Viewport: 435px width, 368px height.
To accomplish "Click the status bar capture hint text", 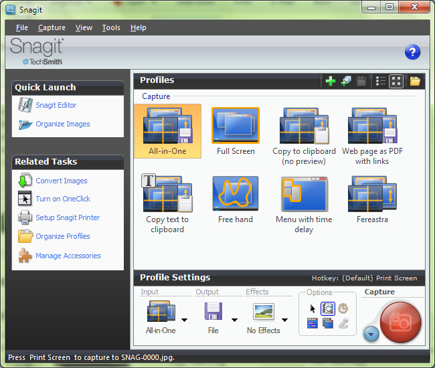I will pyautogui.click(x=91, y=357).
